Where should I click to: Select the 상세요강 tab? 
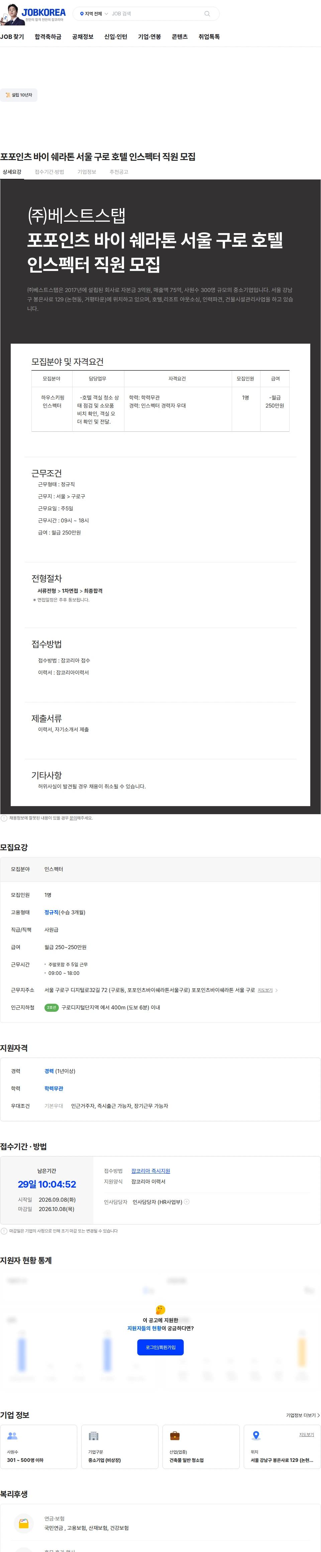[12, 172]
